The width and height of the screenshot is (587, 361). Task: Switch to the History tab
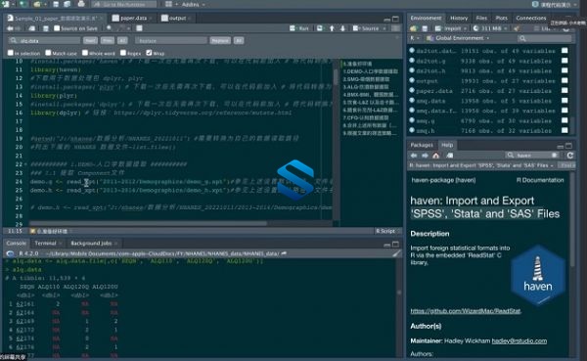point(459,18)
